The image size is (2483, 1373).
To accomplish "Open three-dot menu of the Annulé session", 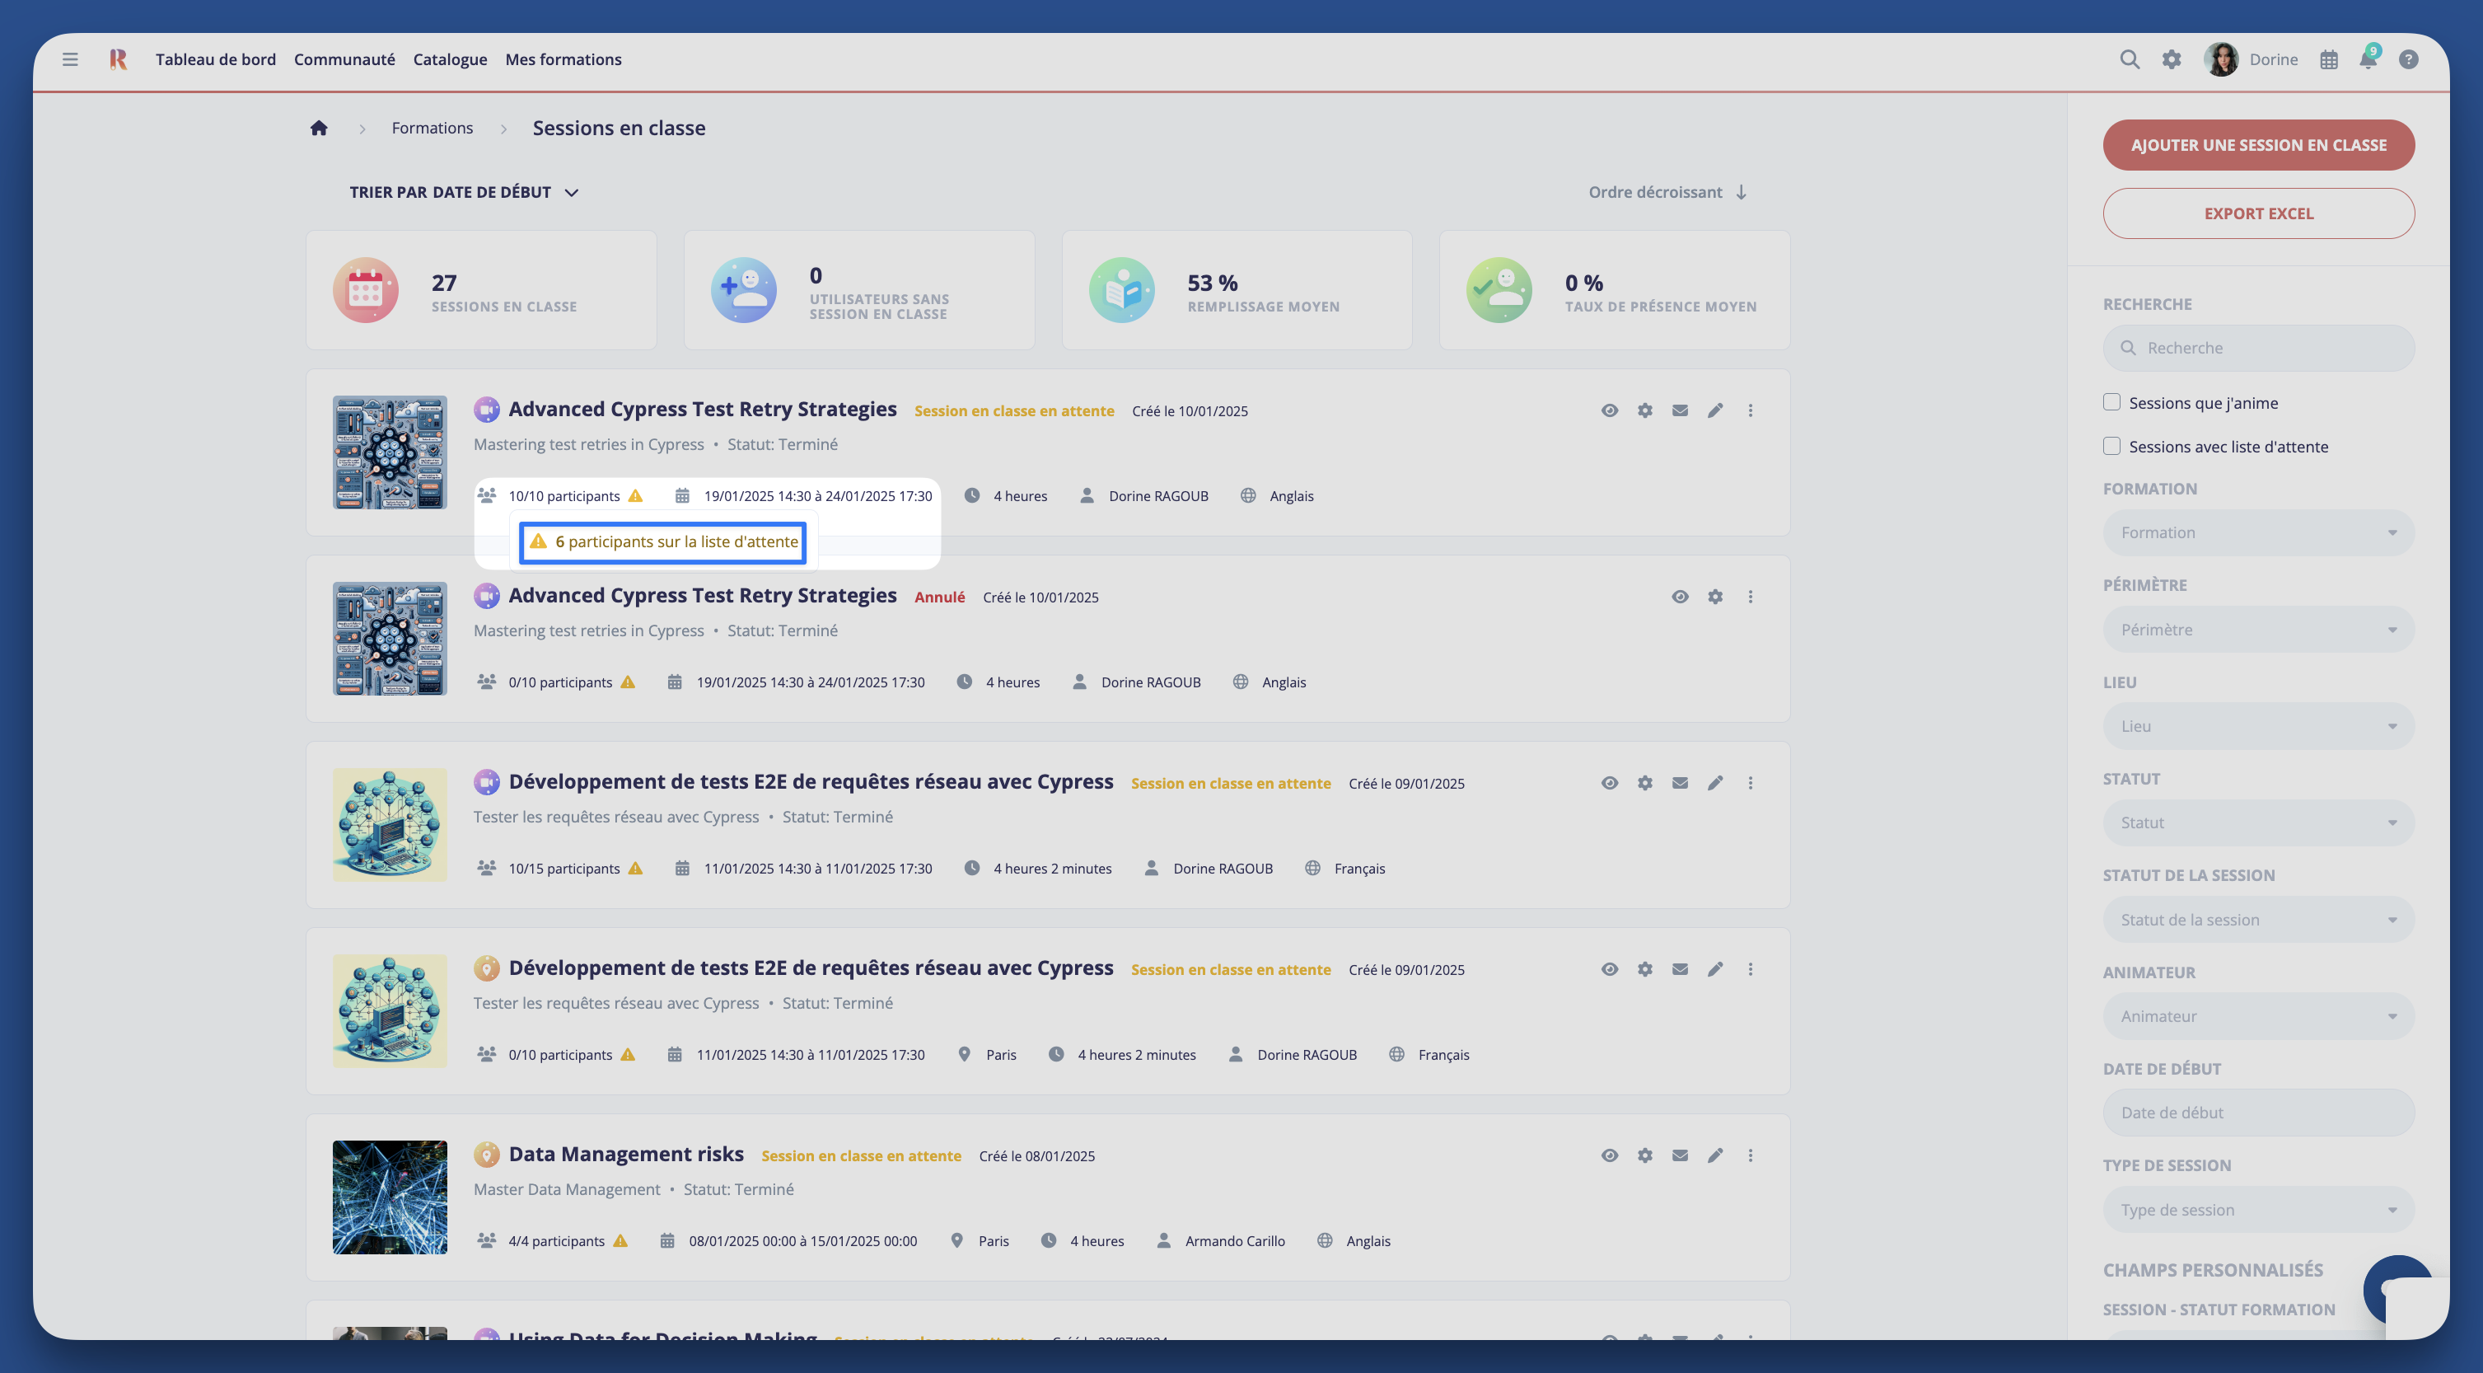I will tap(1751, 597).
